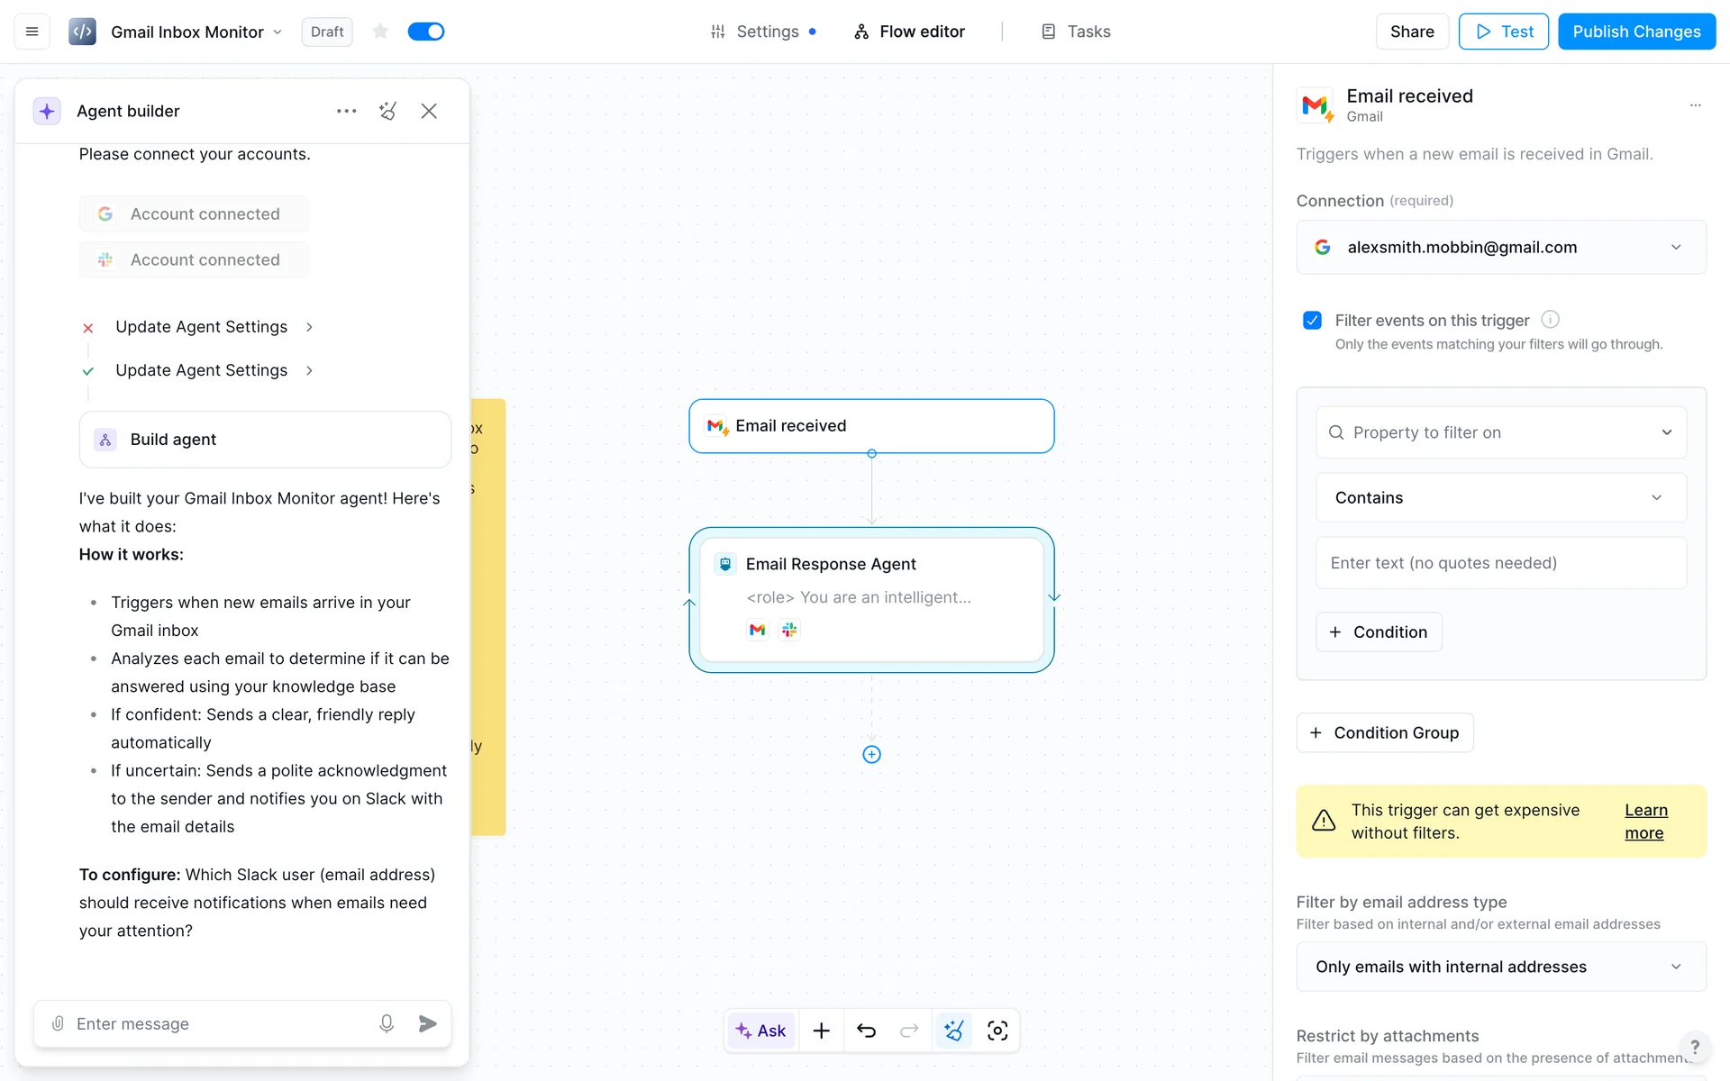Toggle the agent enabled switch
Screen dimensions: 1730x1081
[x=425, y=32]
